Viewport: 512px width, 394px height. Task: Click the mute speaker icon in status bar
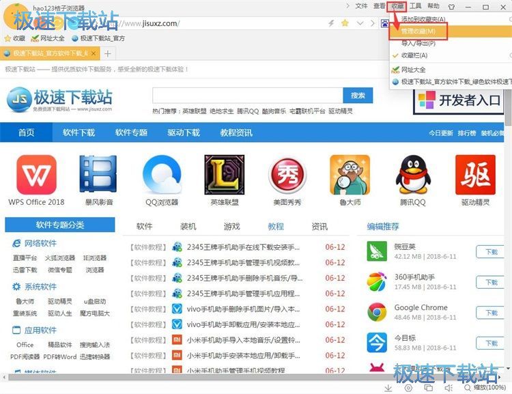449,388
